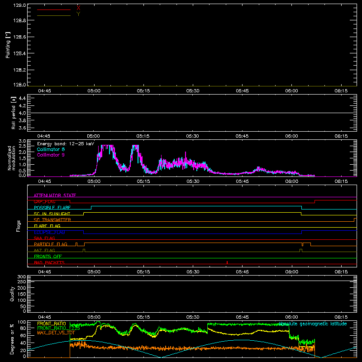Select the yellow FRONT_RATIO legend entry
362x362 pixels.
pos(52,324)
